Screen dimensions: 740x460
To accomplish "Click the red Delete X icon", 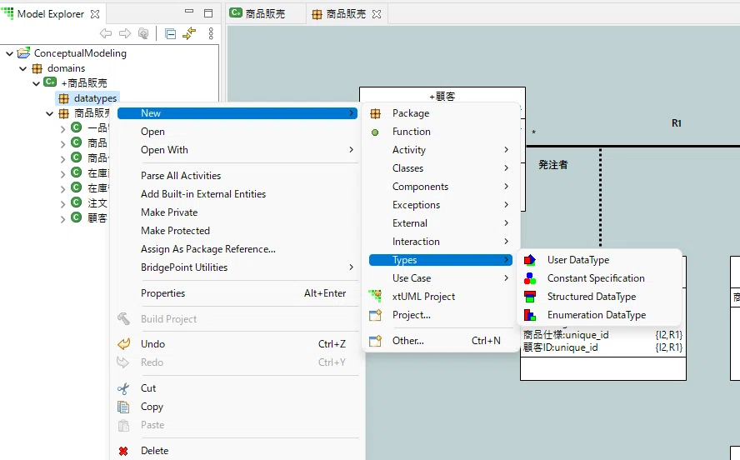I will point(123,451).
